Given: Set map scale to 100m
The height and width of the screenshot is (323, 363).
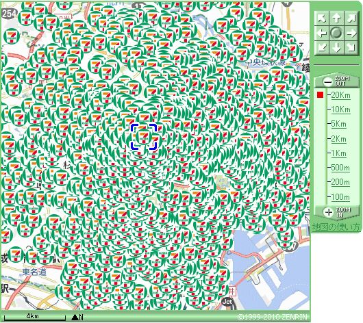Looking at the screenshot, I should 340,197.
